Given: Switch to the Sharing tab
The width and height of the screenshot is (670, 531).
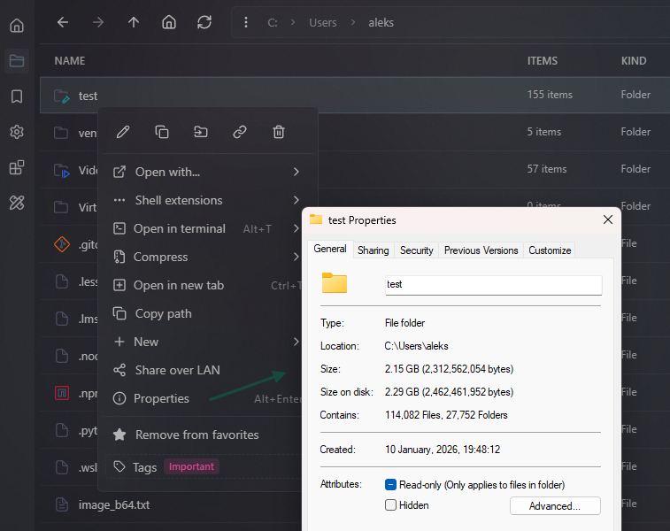Looking at the screenshot, I should [x=373, y=250].
